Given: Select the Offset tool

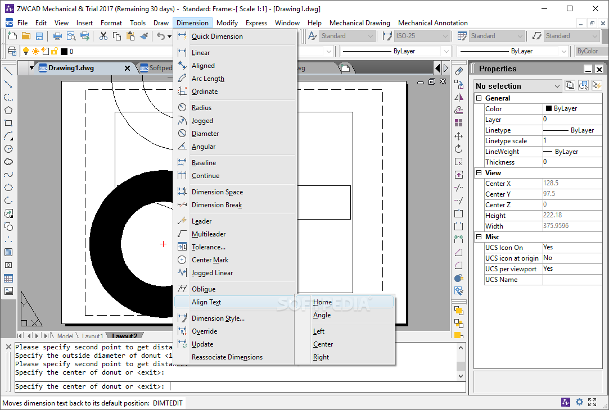Looking at the screenshot, I should tap(459, 110).
